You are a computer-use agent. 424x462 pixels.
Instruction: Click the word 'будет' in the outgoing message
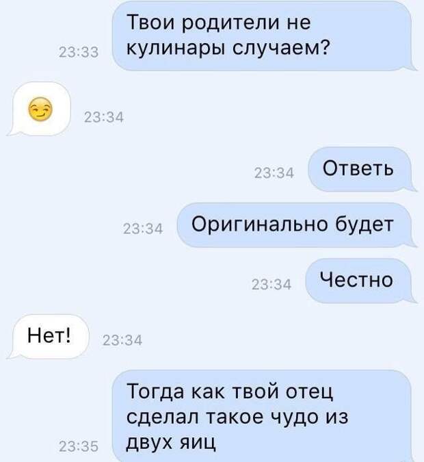coord(365,224)
